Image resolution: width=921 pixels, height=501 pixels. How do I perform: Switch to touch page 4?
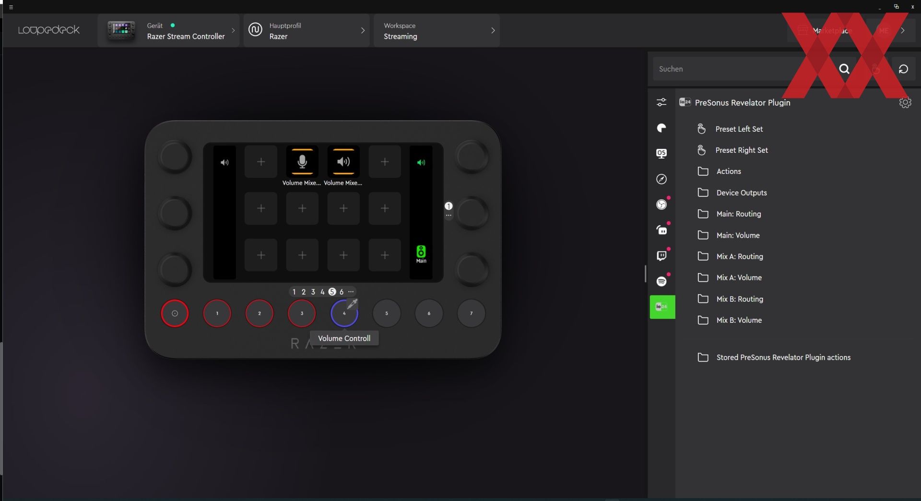tap(322, 292)
